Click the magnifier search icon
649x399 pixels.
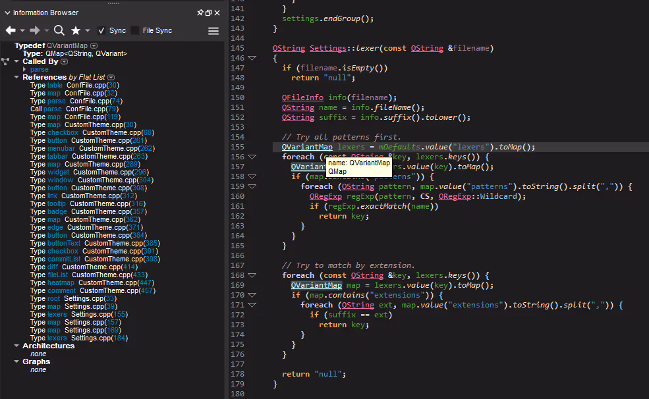coord(59,30)
